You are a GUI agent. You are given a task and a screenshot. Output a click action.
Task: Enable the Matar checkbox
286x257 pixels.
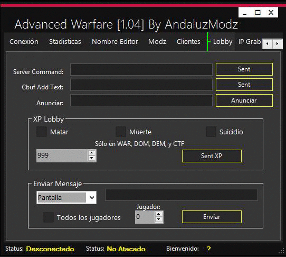coord(42,132)
